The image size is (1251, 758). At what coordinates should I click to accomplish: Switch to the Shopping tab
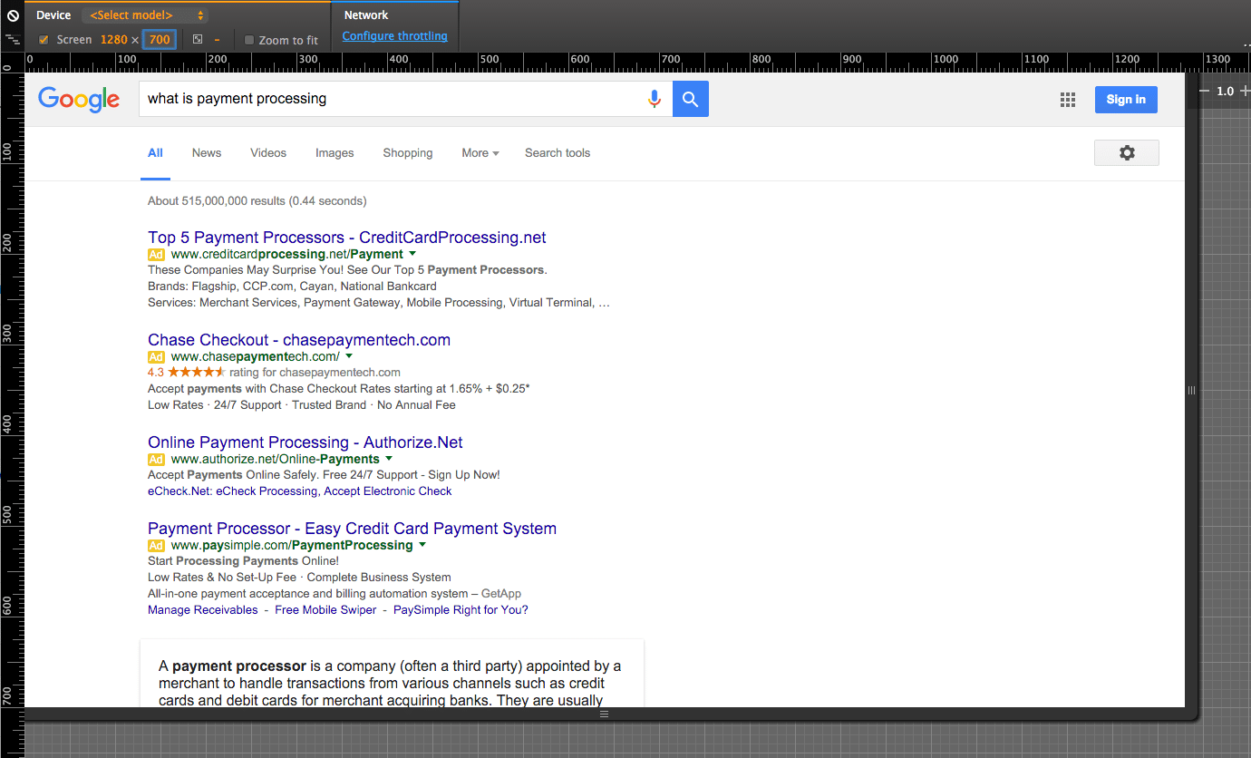(408, 153)
